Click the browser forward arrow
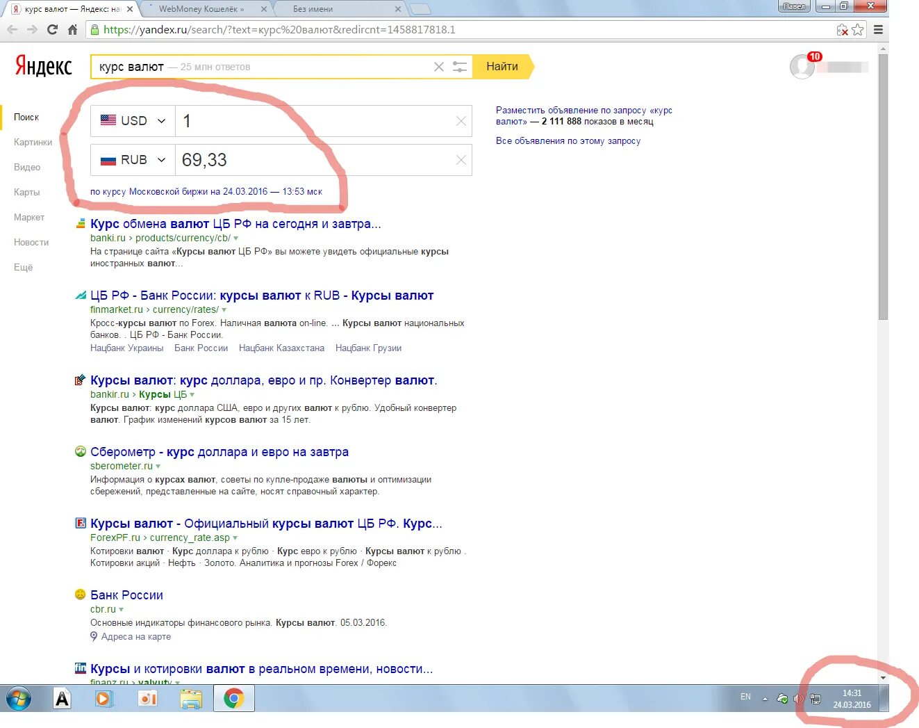 click(32, 30)
